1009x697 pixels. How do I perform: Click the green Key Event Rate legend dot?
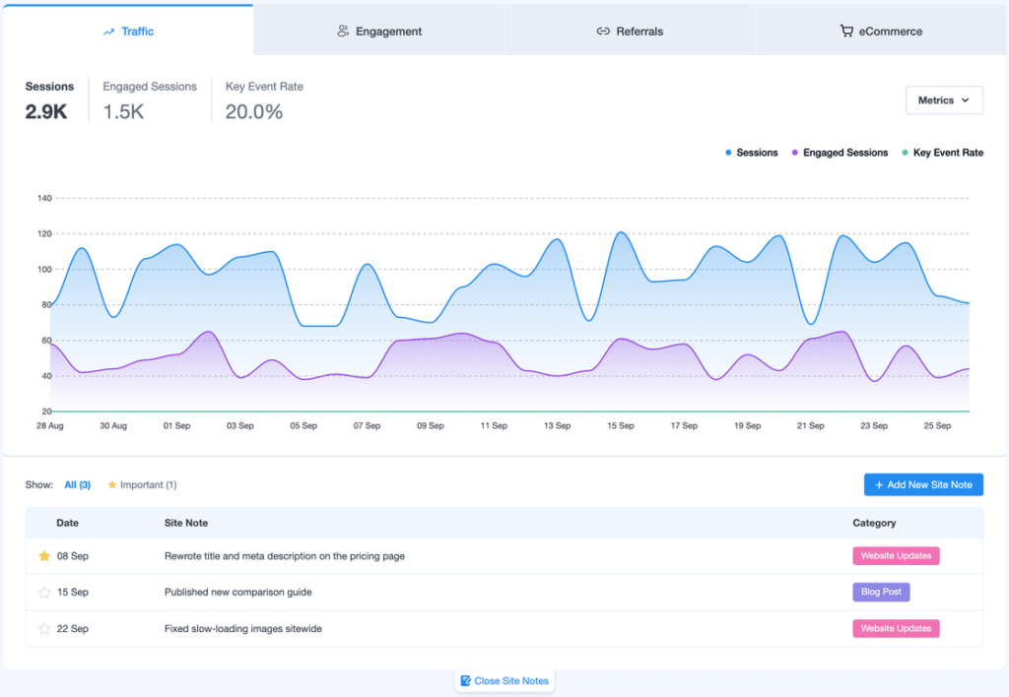906,153
